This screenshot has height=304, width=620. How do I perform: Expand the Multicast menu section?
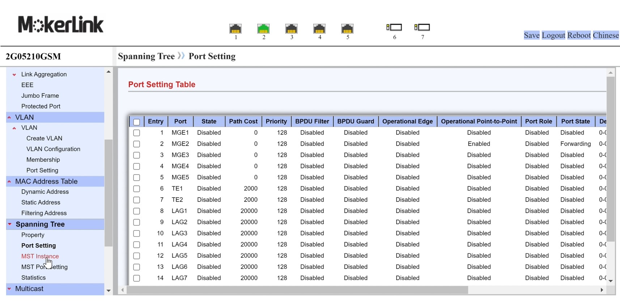9,289
